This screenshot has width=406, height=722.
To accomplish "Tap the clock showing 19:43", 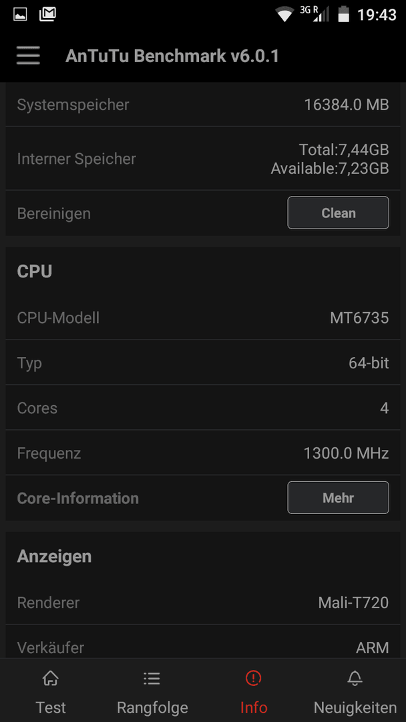I will tap(377, 15).
